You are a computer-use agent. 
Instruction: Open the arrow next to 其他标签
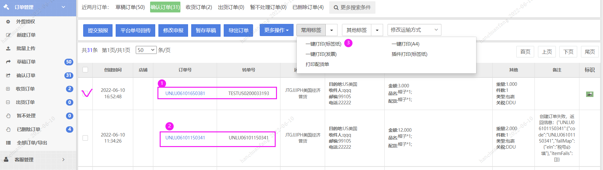pos(377,30)
